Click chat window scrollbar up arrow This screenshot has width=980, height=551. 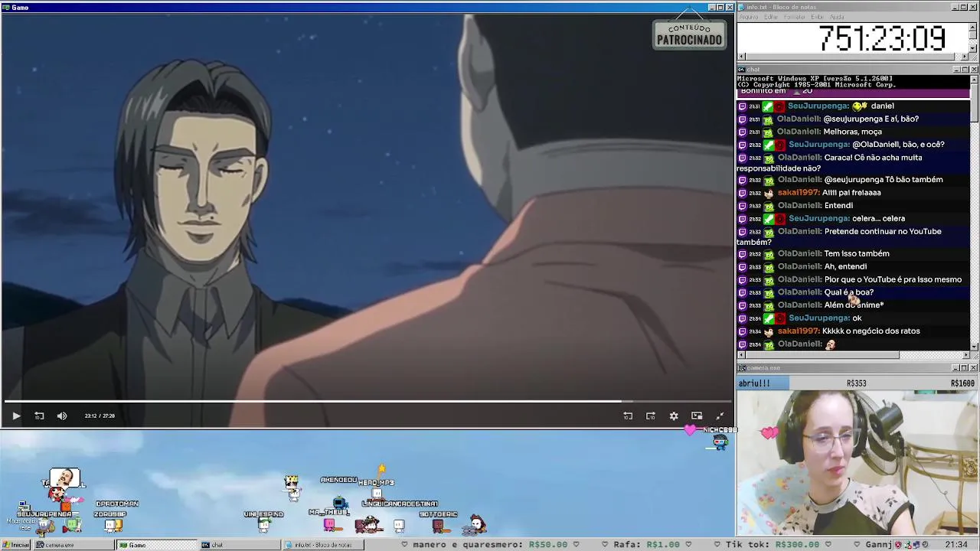pyautogui.click(x=974, y=79)
